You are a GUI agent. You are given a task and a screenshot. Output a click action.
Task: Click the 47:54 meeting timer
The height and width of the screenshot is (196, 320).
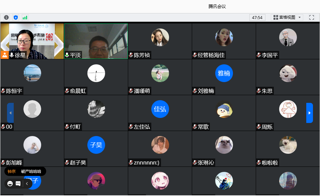point(257,17)
